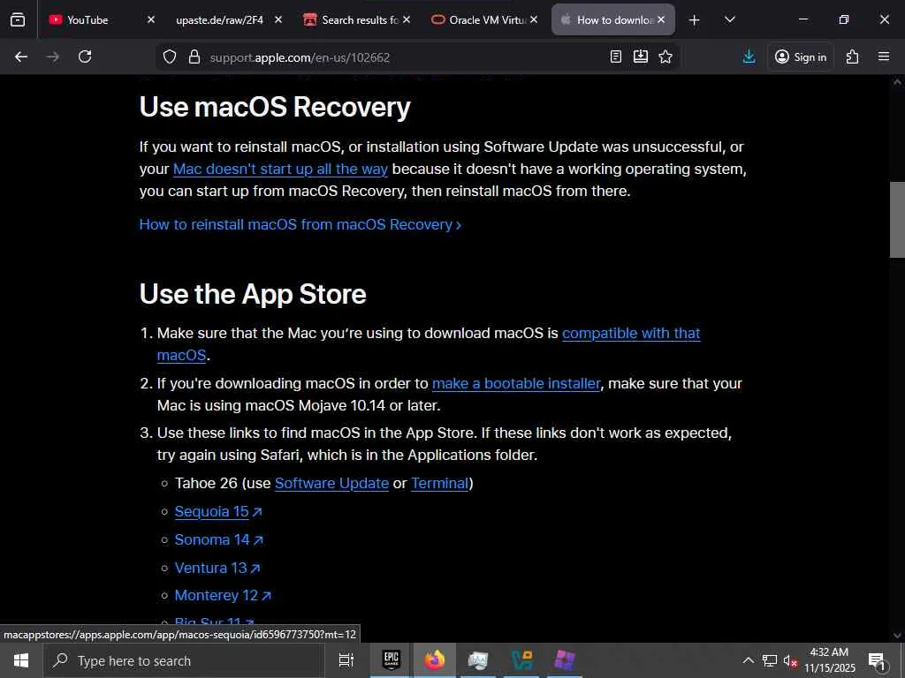Open Monterey 12 App Store link
Viewport: 905px width, 678px height.
pyautogui.click(x=223, y=595)
